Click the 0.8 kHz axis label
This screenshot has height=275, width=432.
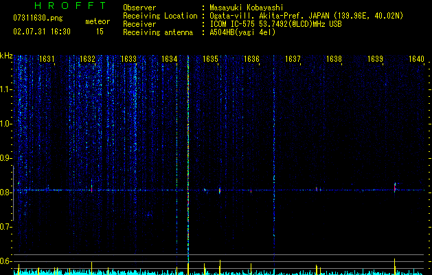[x=5, y=192]
